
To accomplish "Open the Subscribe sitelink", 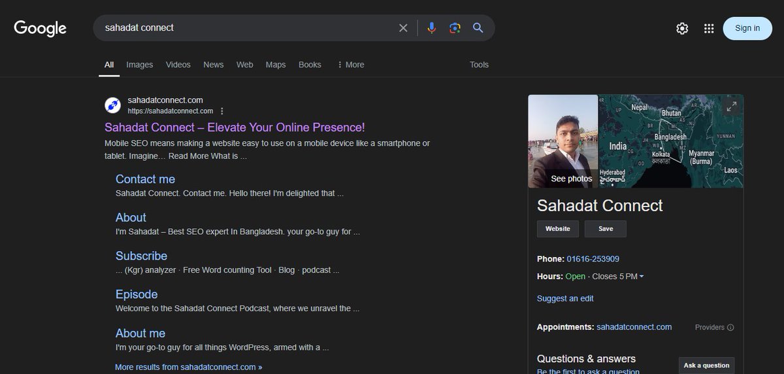I will 141,256.
